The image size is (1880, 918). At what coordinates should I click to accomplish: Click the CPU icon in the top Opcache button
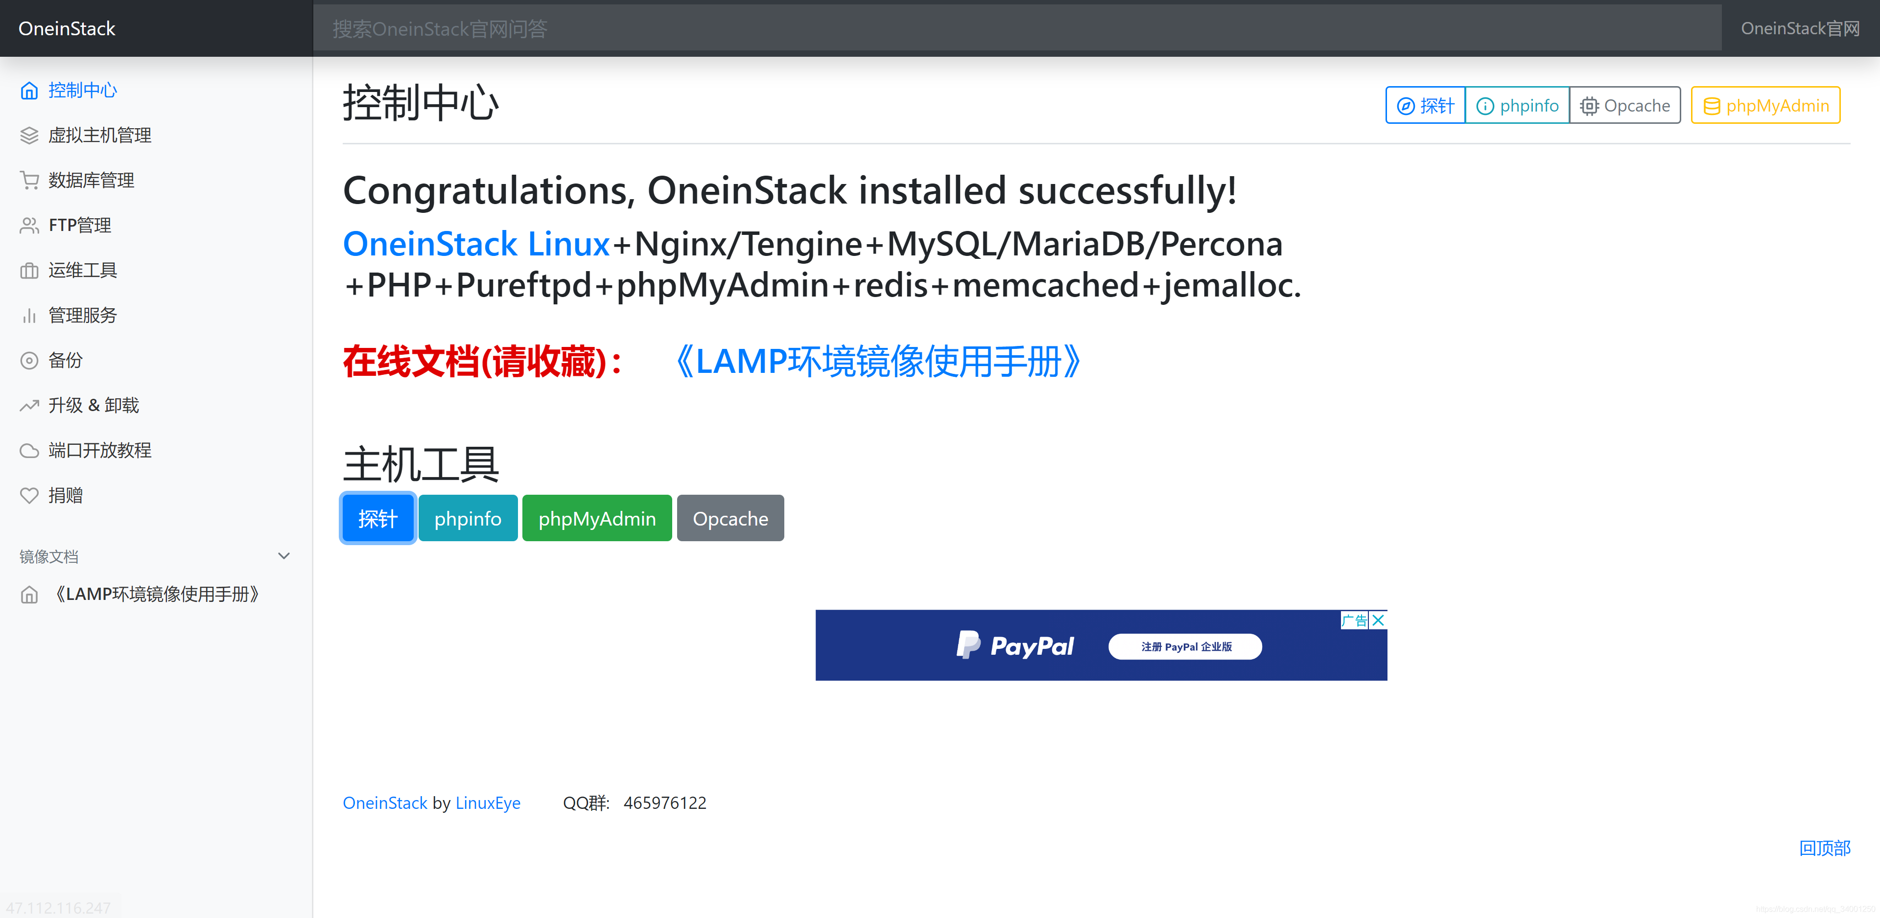pyautogui.click(x=1589, y=107)
